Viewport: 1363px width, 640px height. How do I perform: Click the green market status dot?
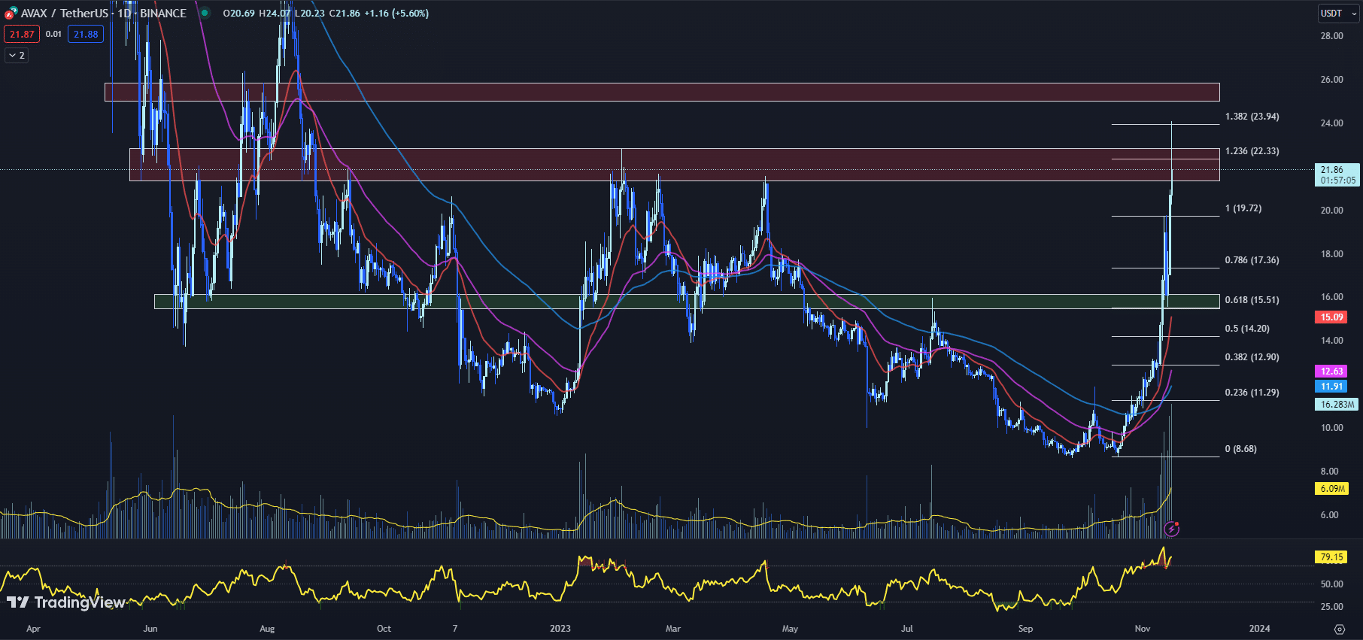205,13
